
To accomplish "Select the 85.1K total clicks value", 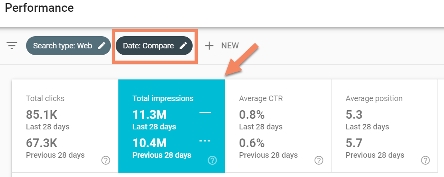I will 42,115.
